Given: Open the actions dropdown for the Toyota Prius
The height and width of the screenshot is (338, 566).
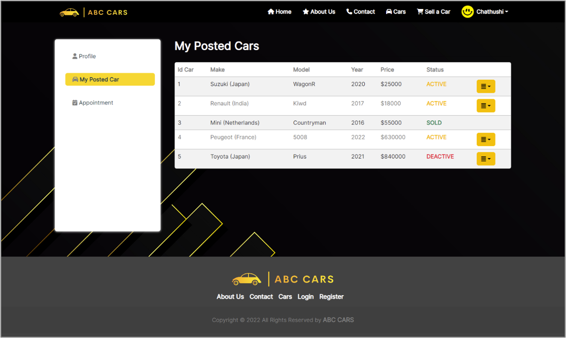Looking at the screenshot, I should (486, 159).
